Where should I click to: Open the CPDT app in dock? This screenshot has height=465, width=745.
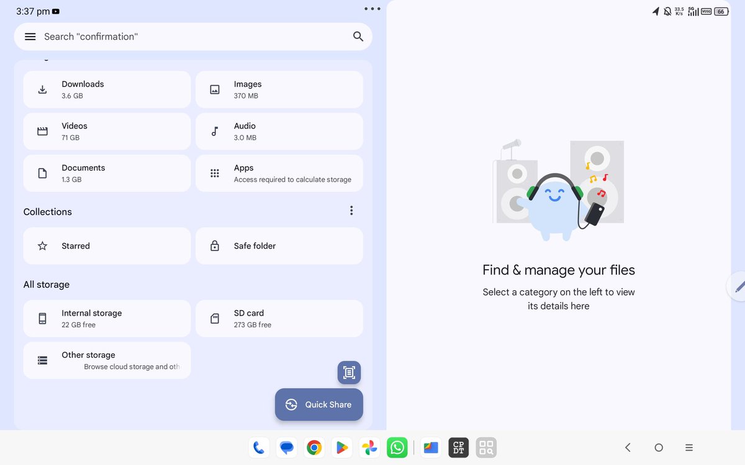(459, 448)
